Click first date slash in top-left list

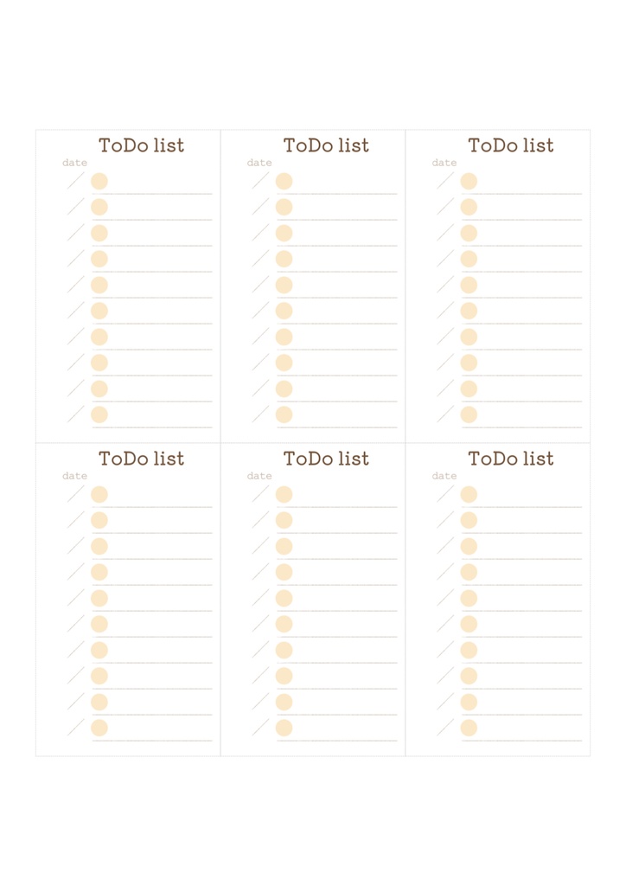pyautogui.click(x=77, y=180)
